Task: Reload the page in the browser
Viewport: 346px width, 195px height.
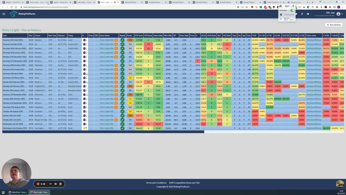Action: pyautogui.click(x=11, y=7)
